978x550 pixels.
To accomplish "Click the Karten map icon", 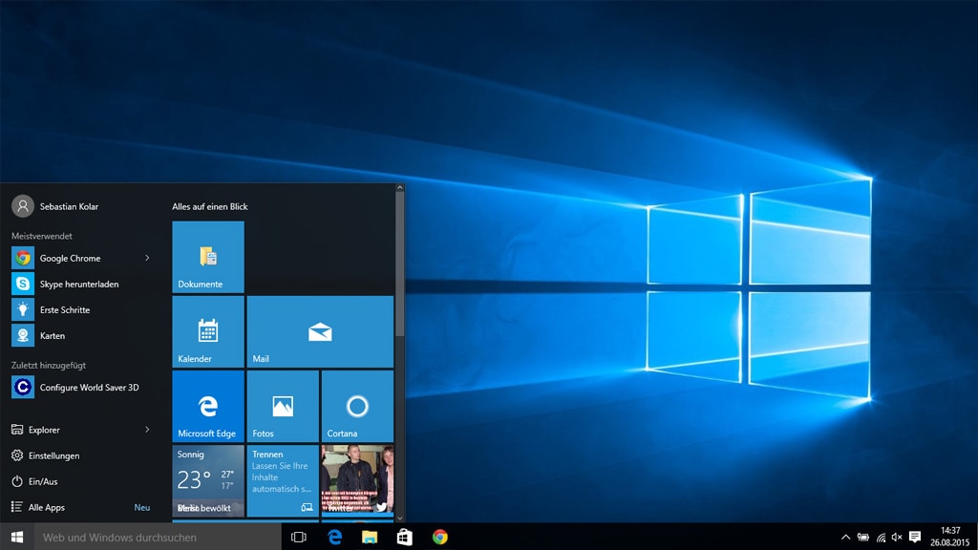I will (23, 335).
